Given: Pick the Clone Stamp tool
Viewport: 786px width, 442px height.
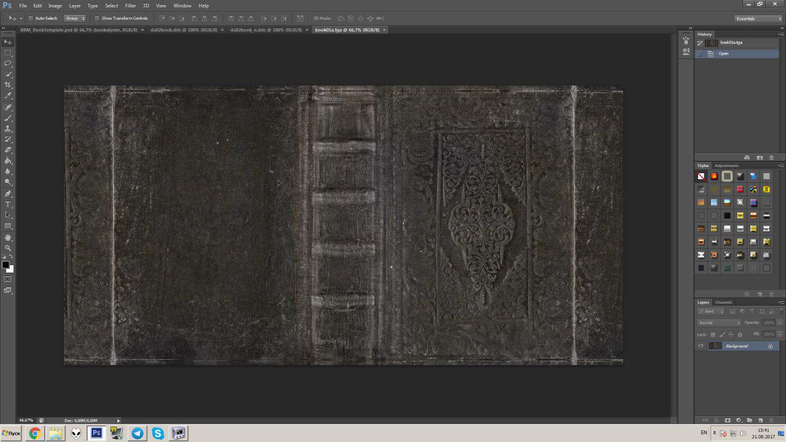Looking at the screenshot, I should click(x=8, y=128).
